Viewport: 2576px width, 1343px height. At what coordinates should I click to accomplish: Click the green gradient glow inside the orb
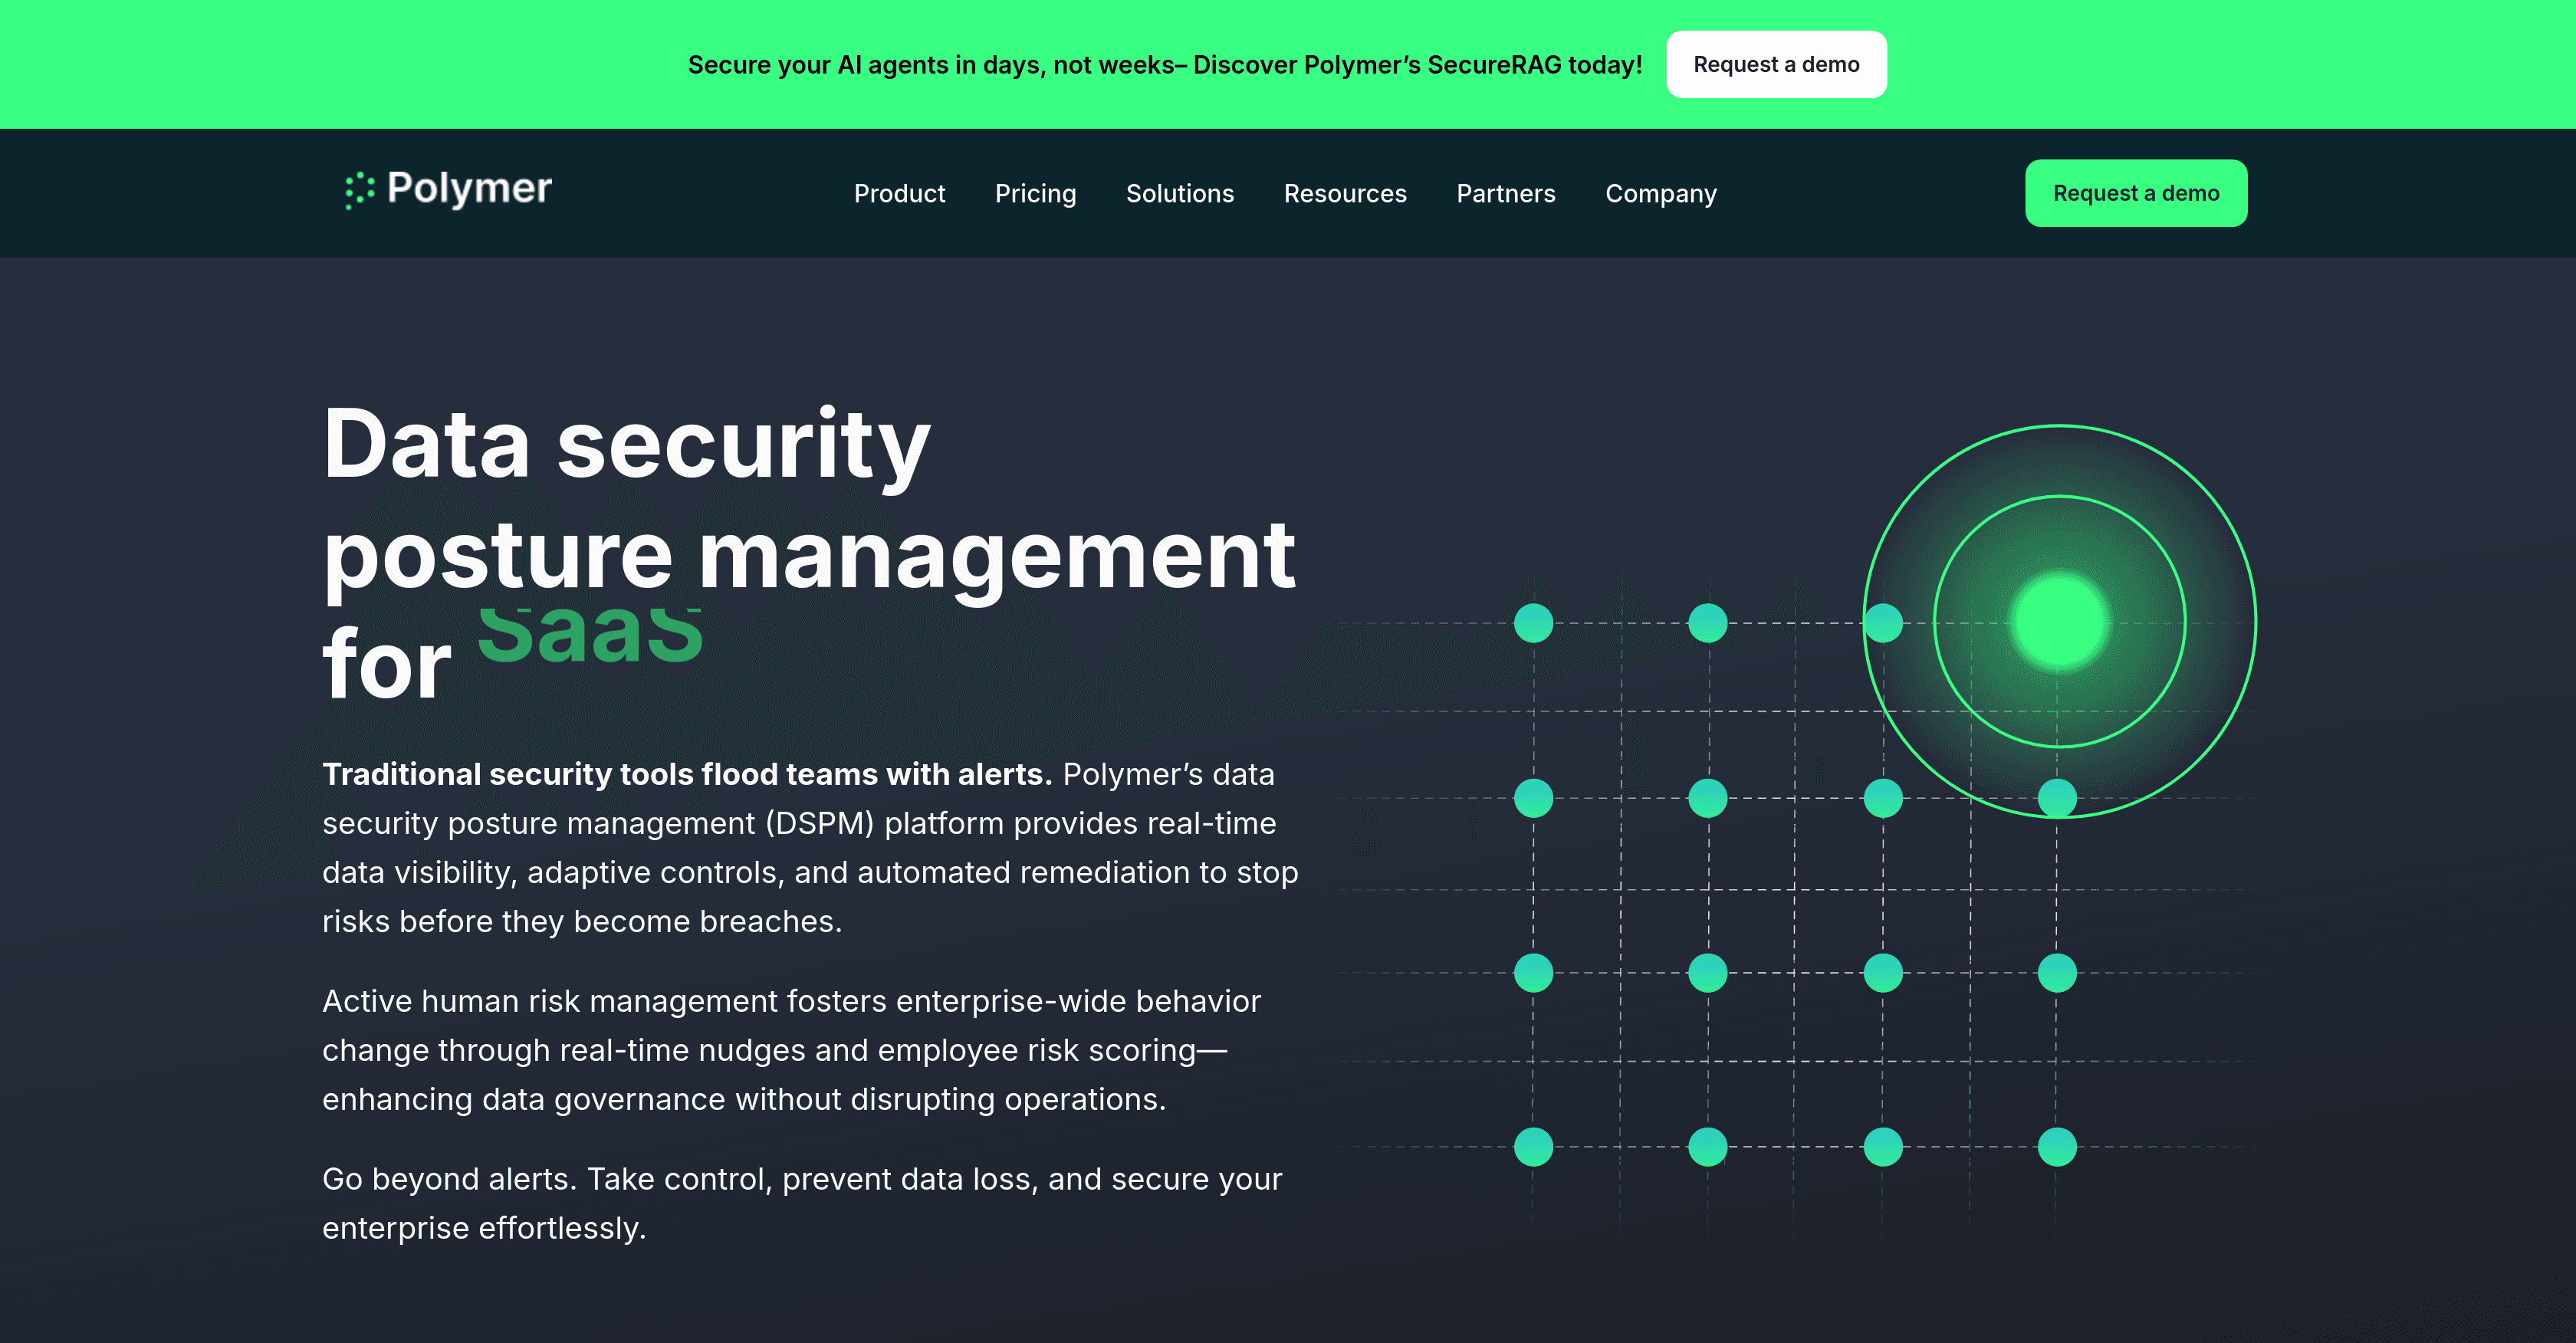pos(2057,622)
